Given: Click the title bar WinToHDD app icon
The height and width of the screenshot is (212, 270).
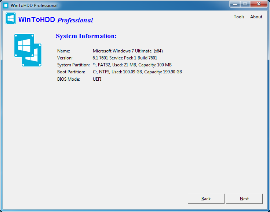Looking at the screenshot, I should [6, 6].
